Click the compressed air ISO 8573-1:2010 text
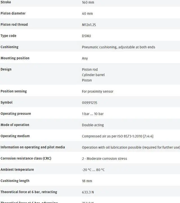 pos(118,136)
